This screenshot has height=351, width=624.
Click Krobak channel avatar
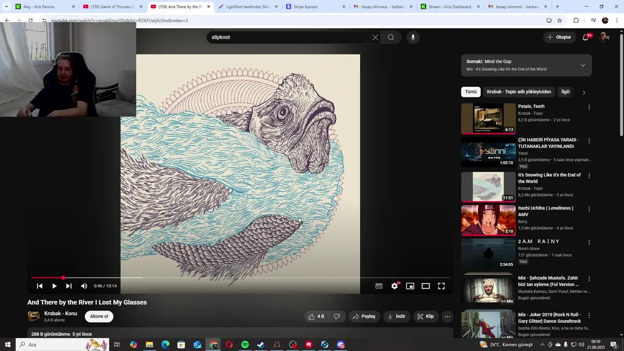point(34,316)
